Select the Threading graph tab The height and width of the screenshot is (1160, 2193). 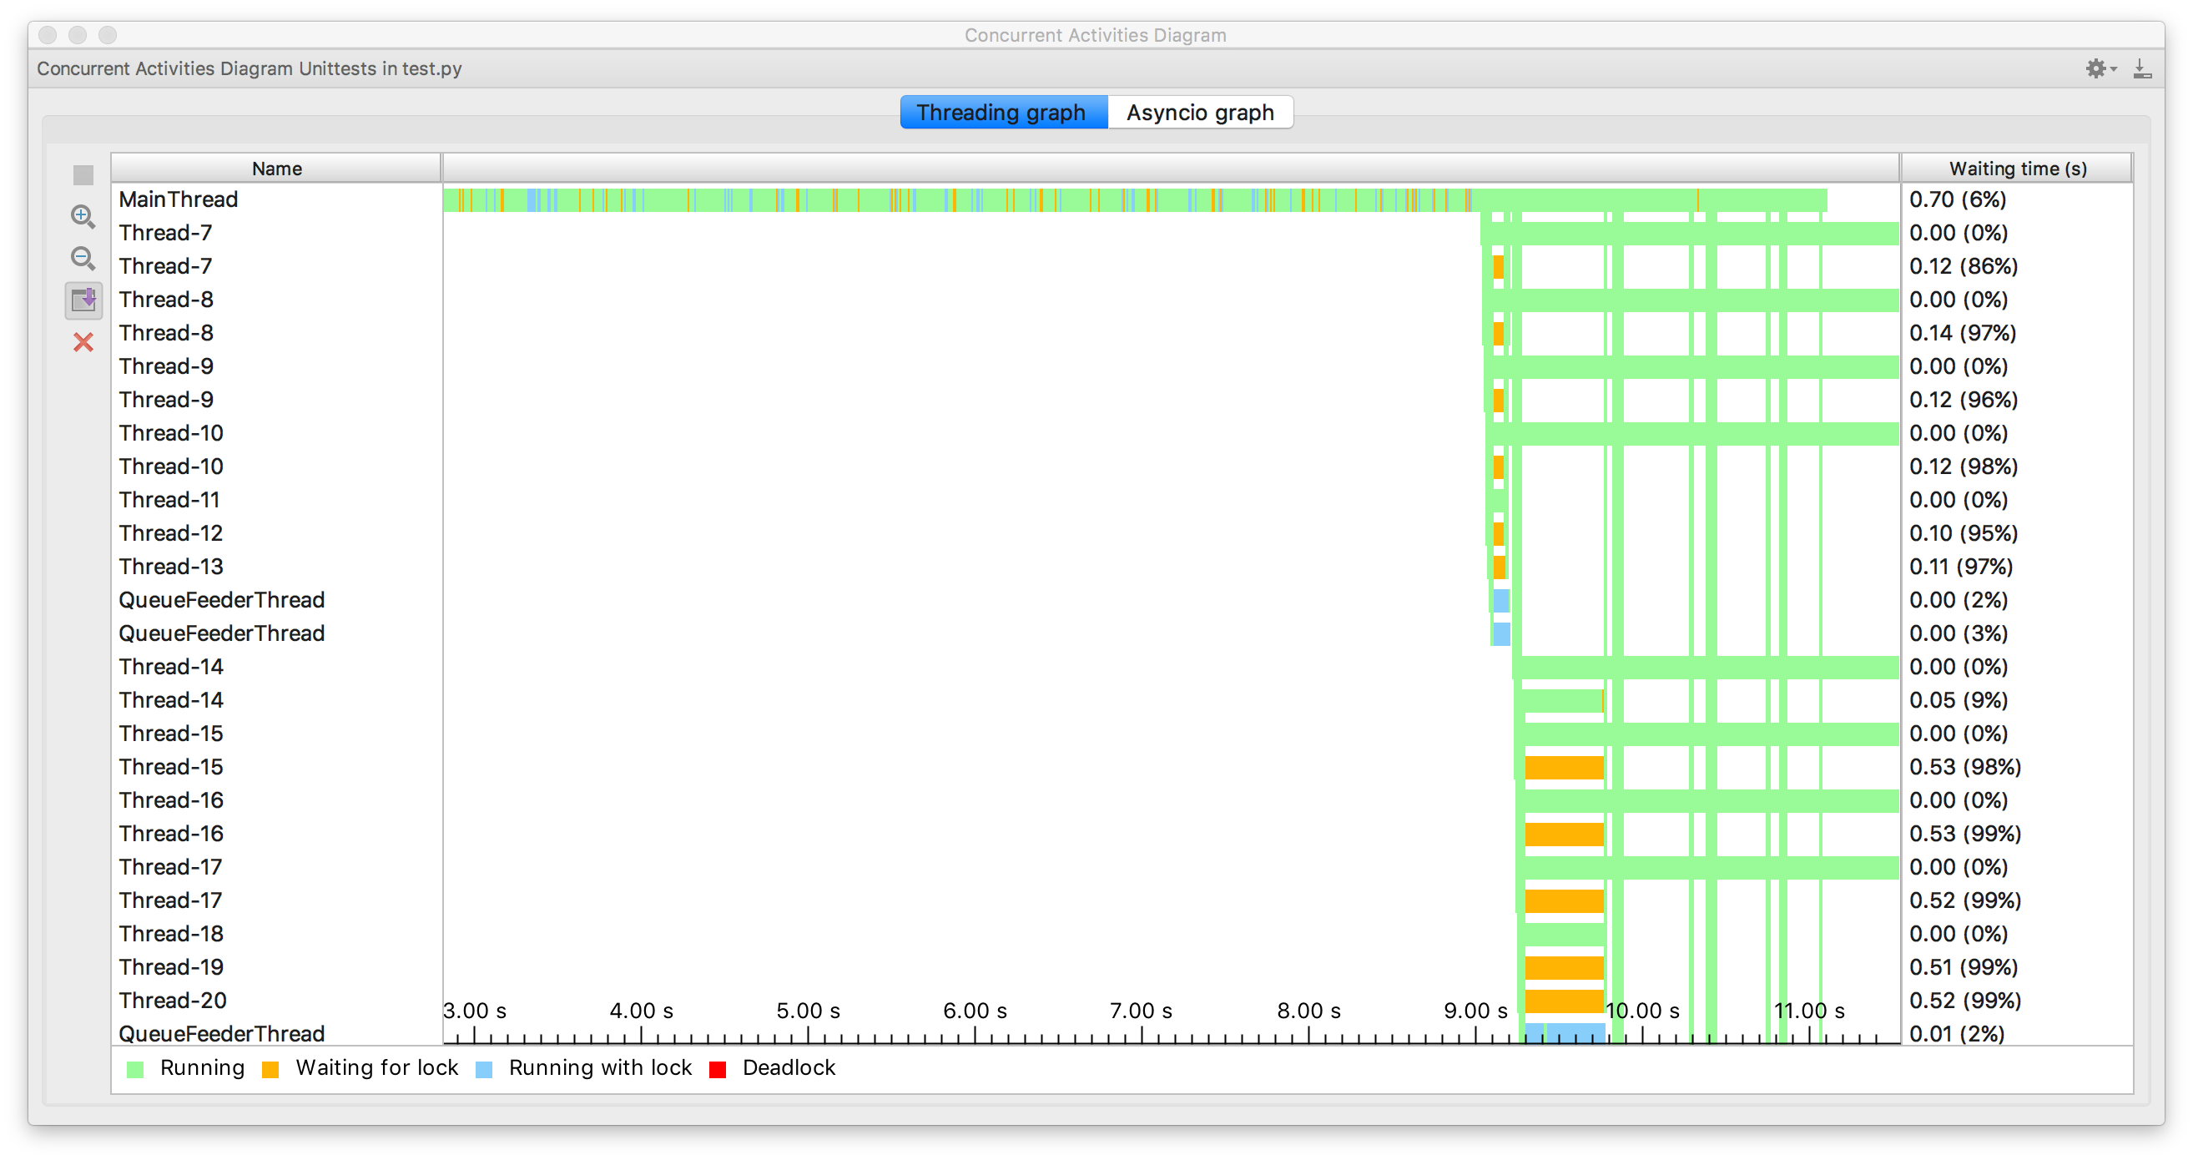[1001, 112]
